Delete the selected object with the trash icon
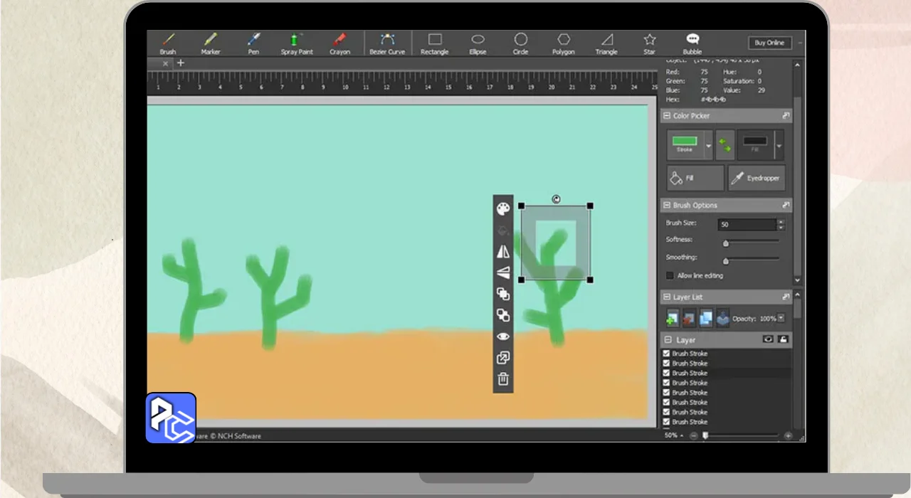This screenshot has height=498, width=911. coord(503,379)
